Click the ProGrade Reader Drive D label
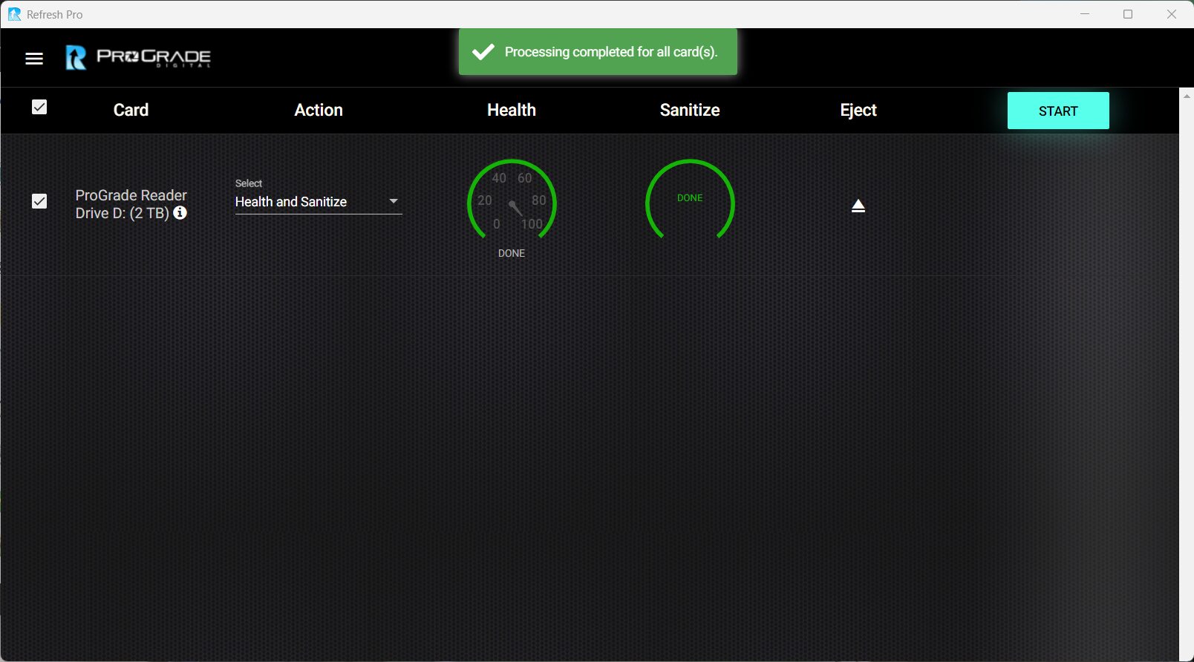Image resolution: width=1194 pixels, height=662 pixels. click(x=131, y=204)
